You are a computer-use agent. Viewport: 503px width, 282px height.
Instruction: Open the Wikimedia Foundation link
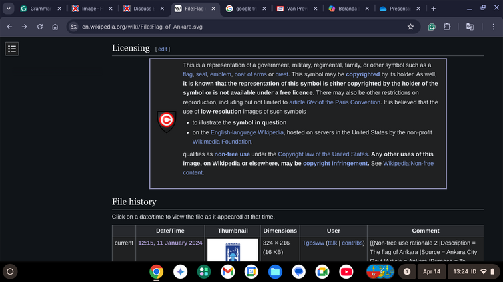(x=222, y=142)
